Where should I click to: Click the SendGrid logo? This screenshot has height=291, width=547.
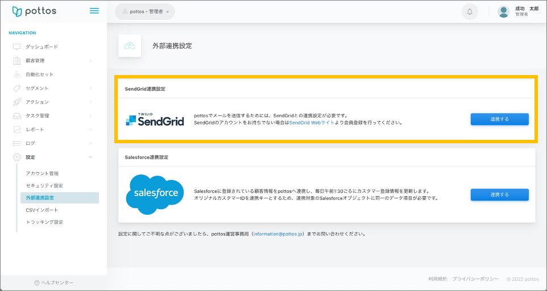point(155,119)
